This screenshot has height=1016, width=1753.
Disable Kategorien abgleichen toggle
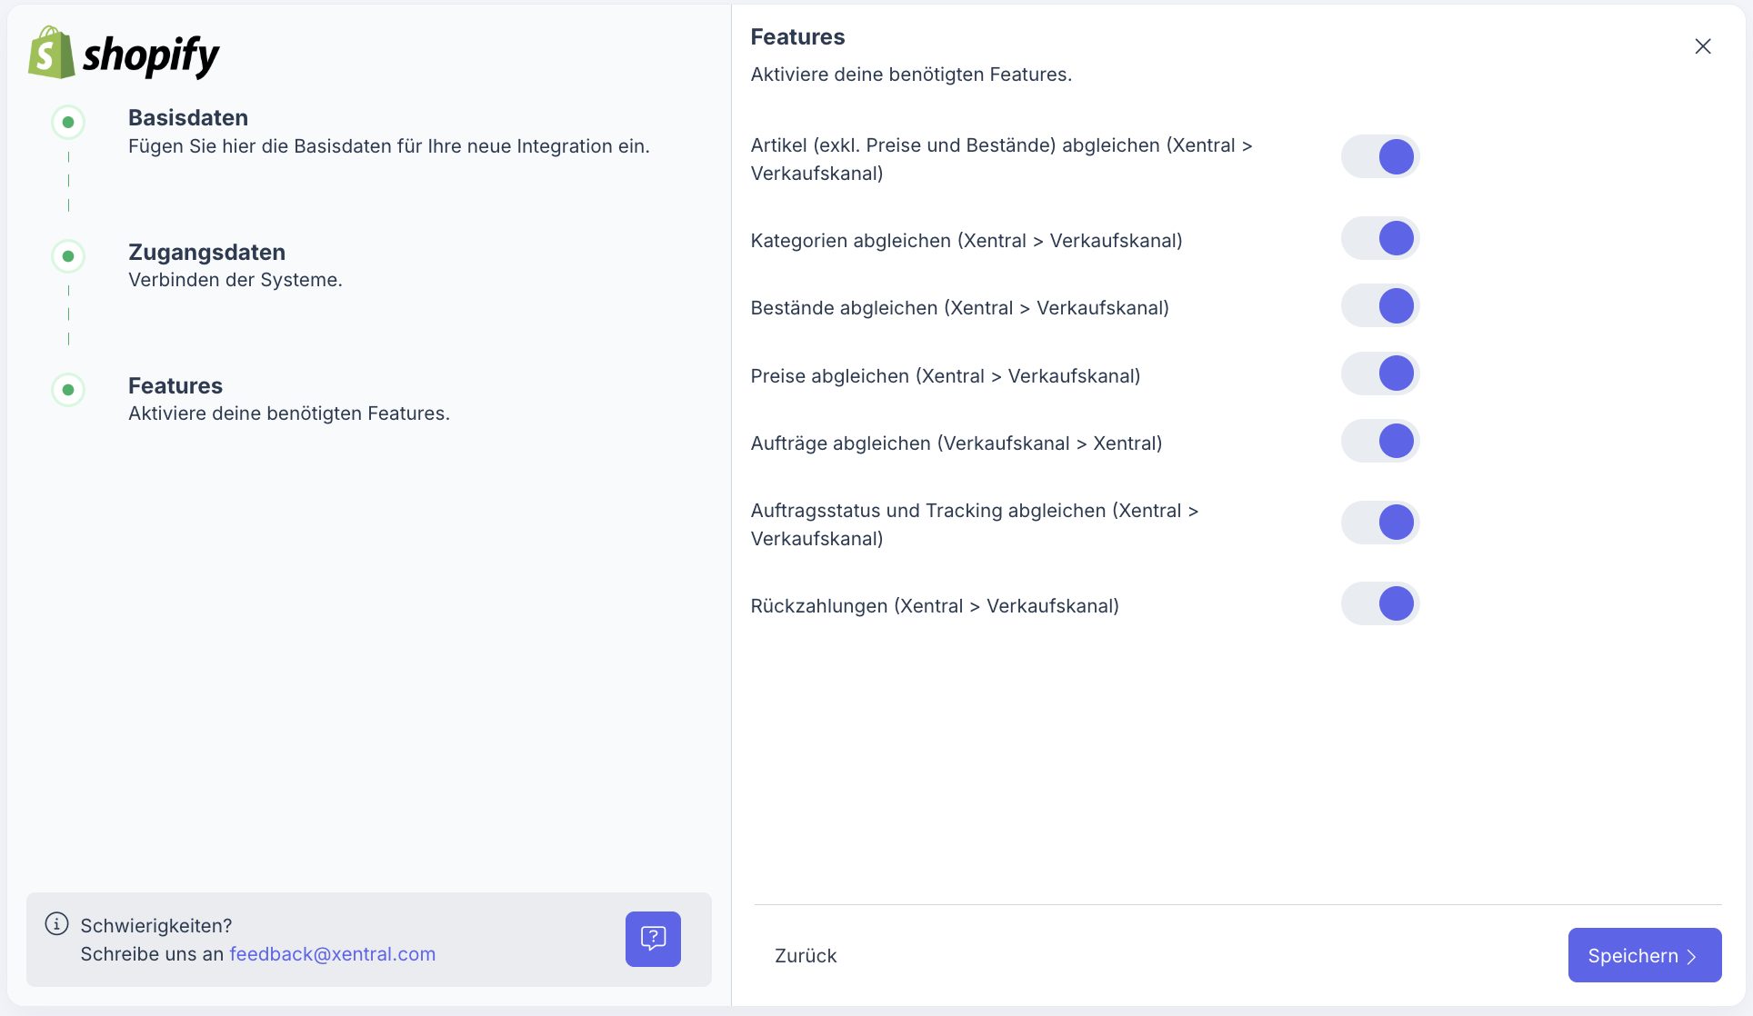(1380, 238)
